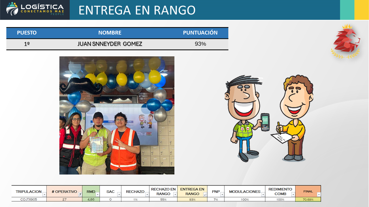369x207 pixels.
Task: Expand the ENTREGA EN RANGO sort dropdown
Action: tap(205, 195)
